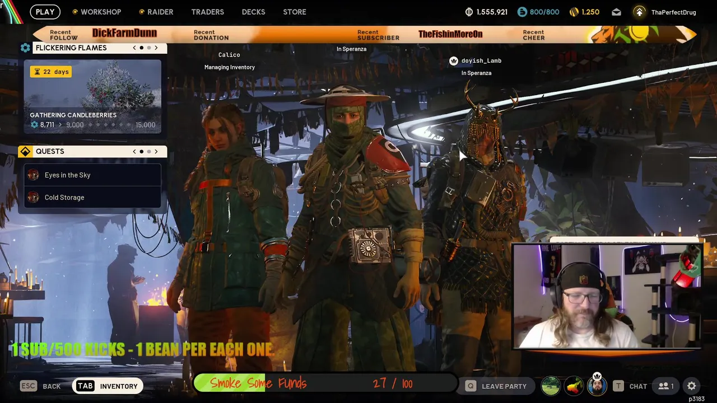
Task: Click the Back button
Action: 40,386
